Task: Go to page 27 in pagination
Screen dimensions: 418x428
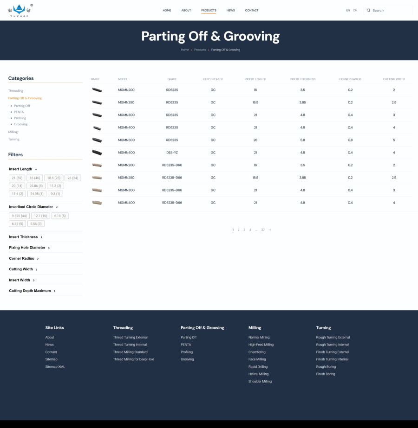Action: tap(263, 230)
